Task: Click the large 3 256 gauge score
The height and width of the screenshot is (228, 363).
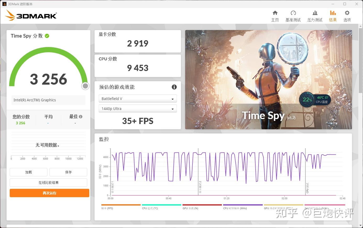Action: click(x=48, y=79)
